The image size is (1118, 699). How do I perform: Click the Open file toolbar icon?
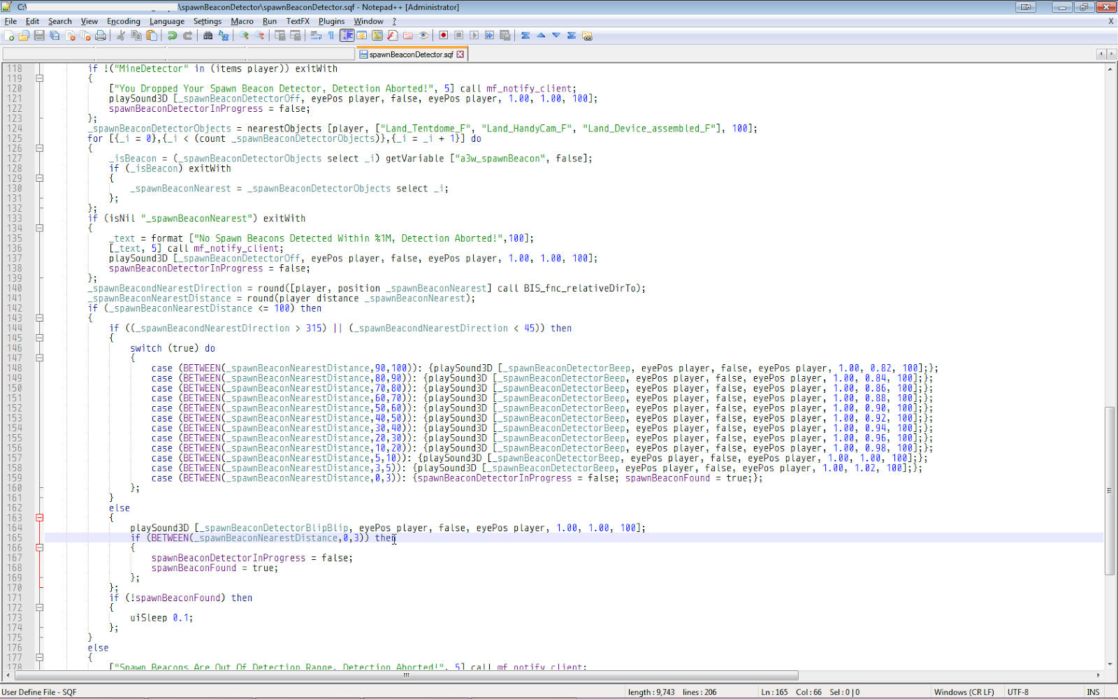24,36
